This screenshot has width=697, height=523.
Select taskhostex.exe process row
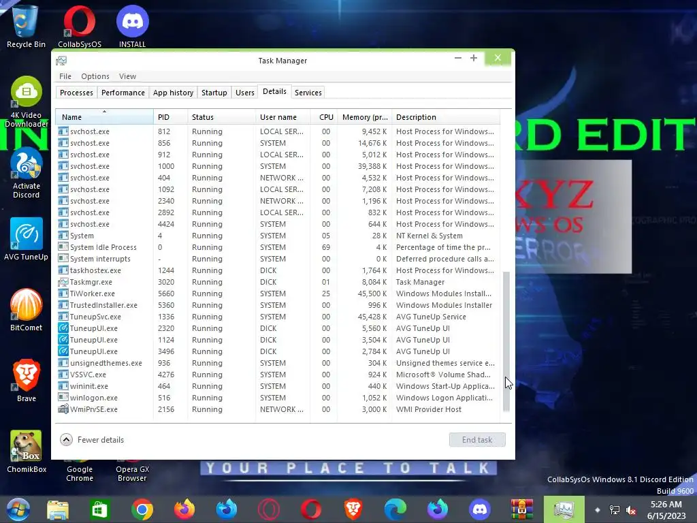coord(278,270)
